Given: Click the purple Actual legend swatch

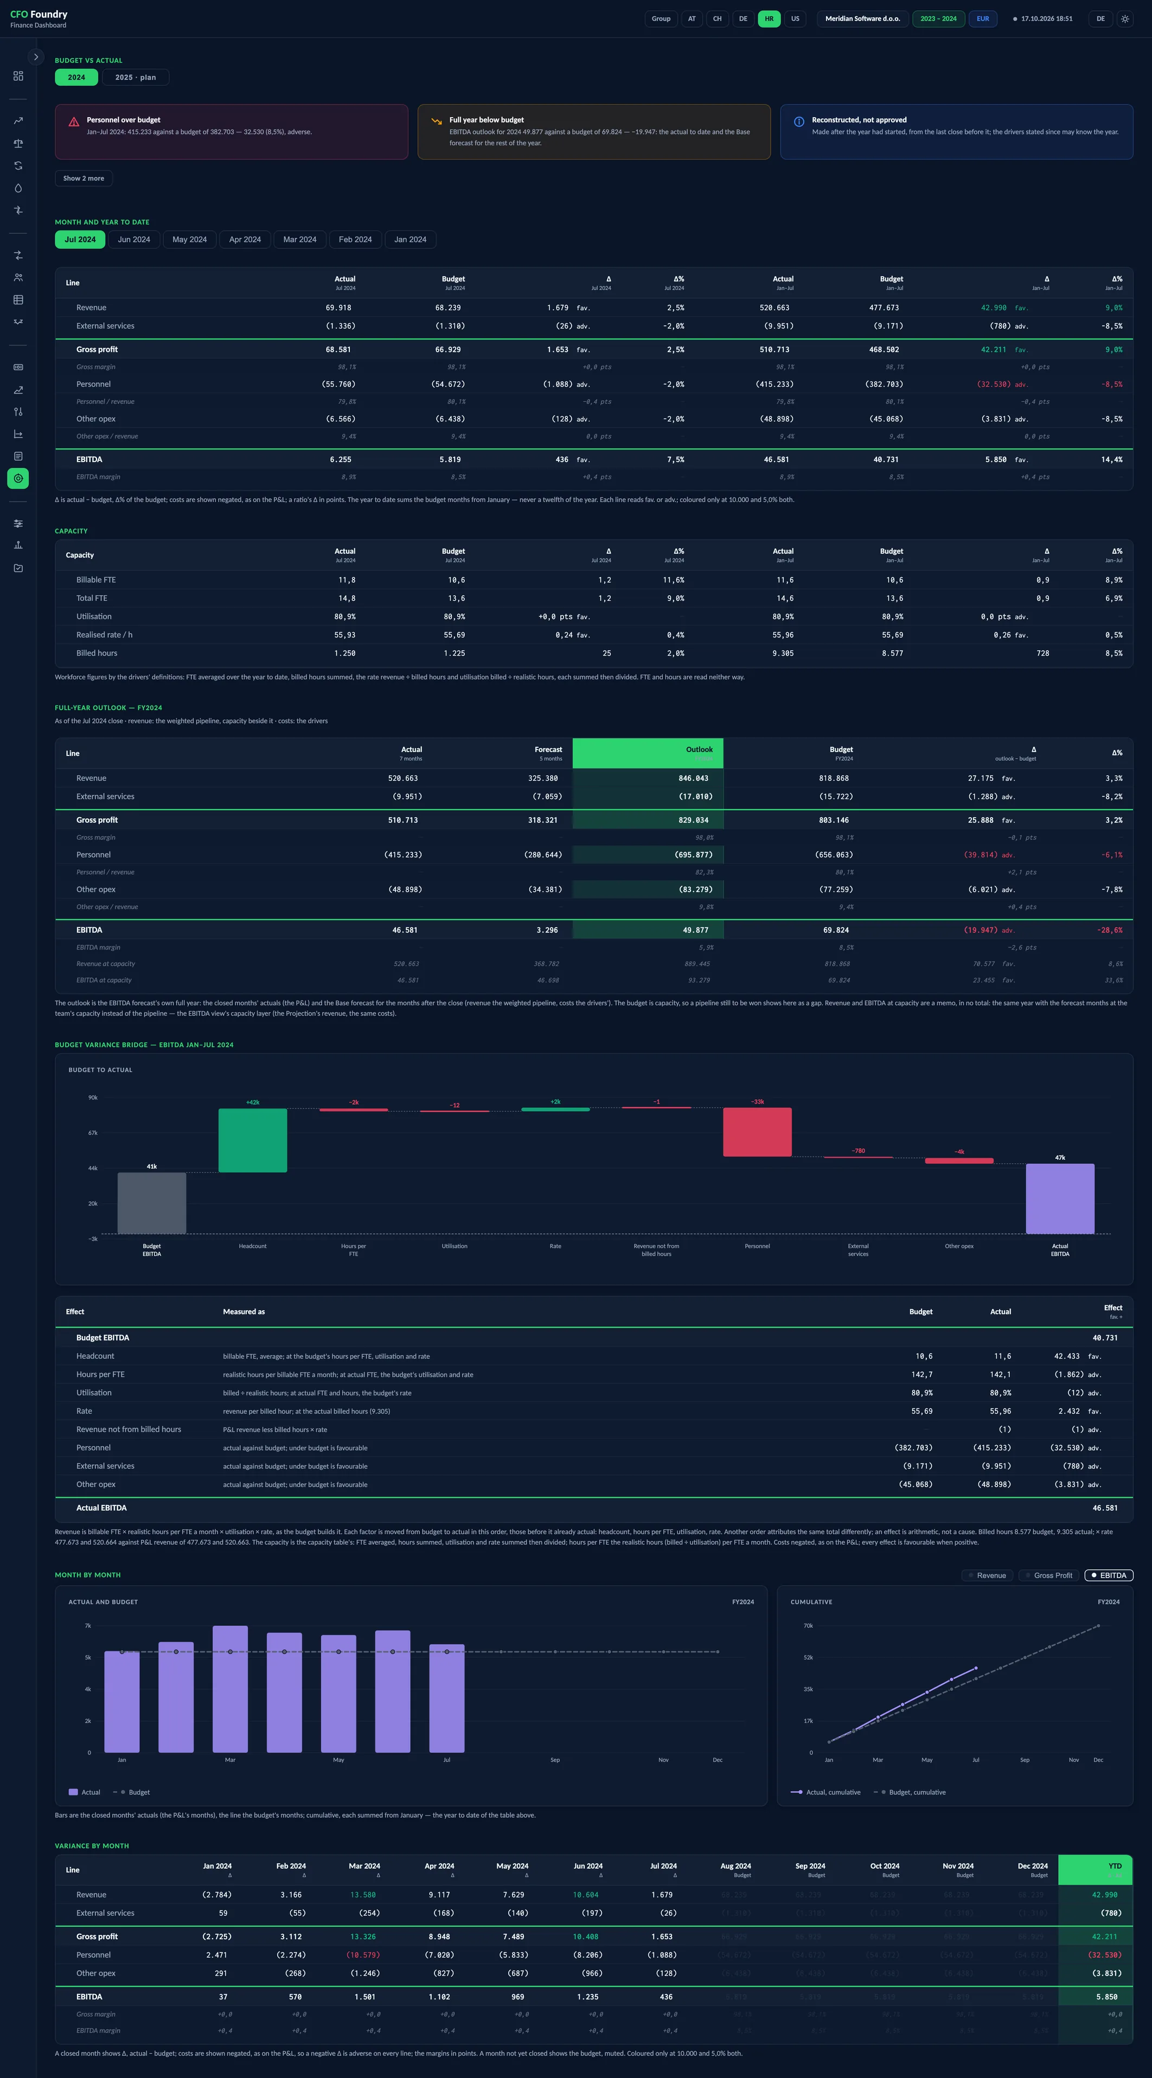Looking at the screenshot, I should point(73,1792).
